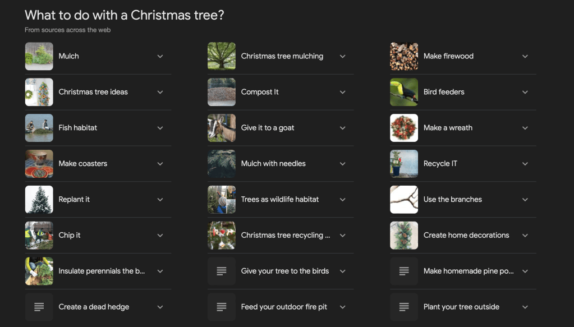574x327 pixels.
Task: Click the firewood pile thumbnail
Action: pyautogui.click(x=404, y=56)
